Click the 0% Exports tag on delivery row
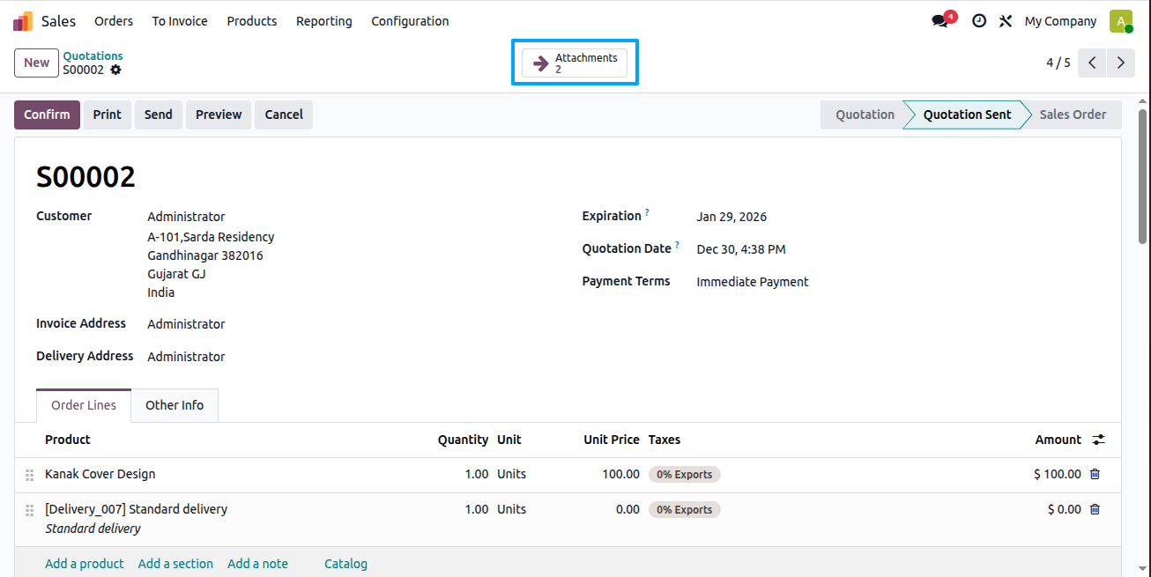Image resolution: width=1151 pixels, height=577 pixels. (684, 509)
